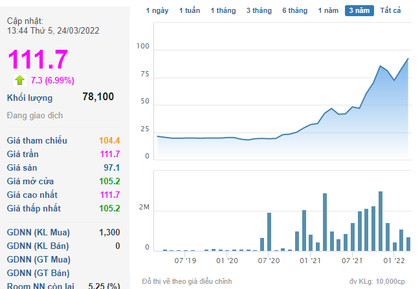Click the Khối lượng value 78,100
Viewport: 420px width, 289px height.
(x=98, y=97)
